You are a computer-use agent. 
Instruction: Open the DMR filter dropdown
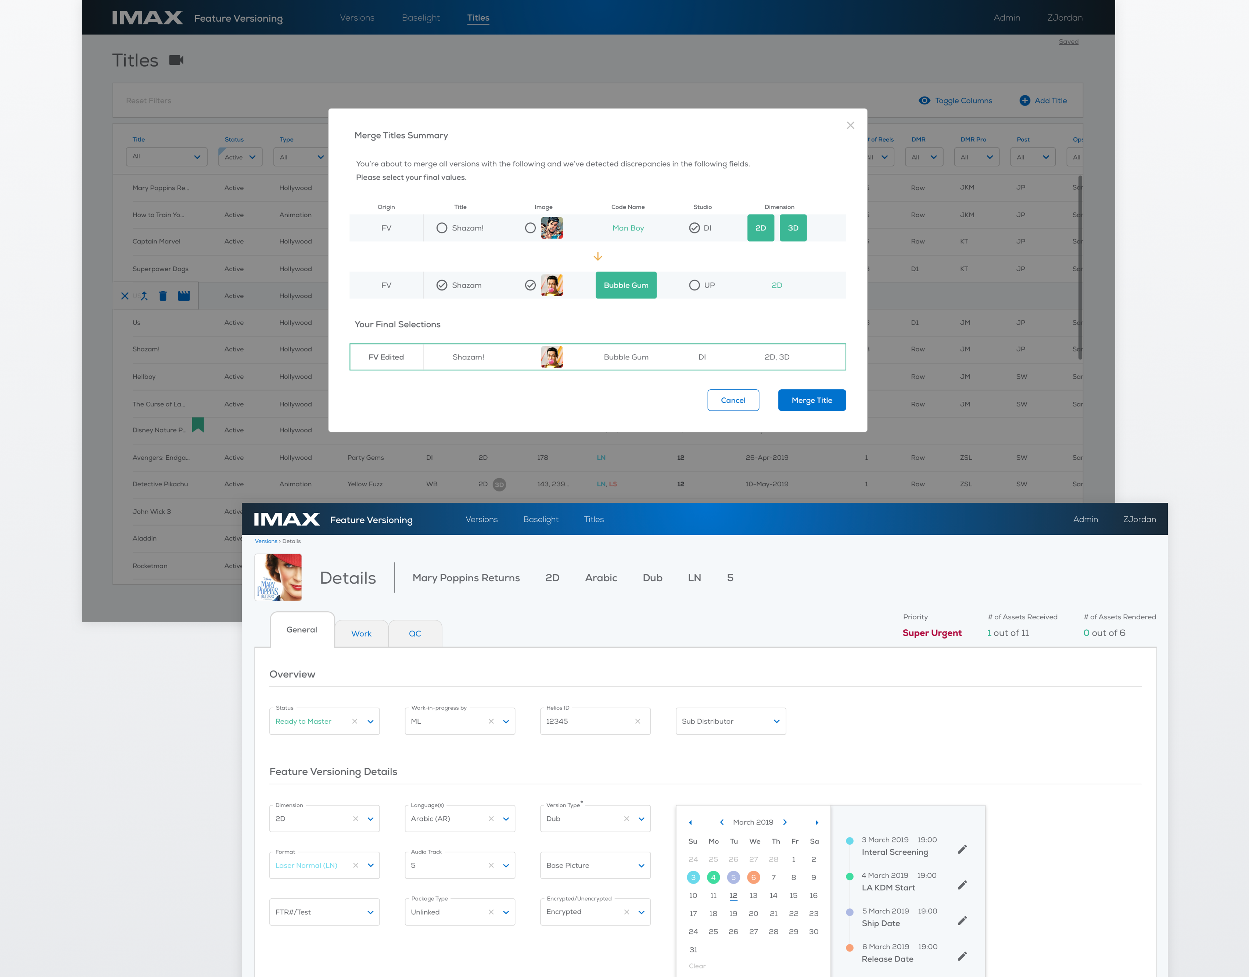(x=925, y=157)
